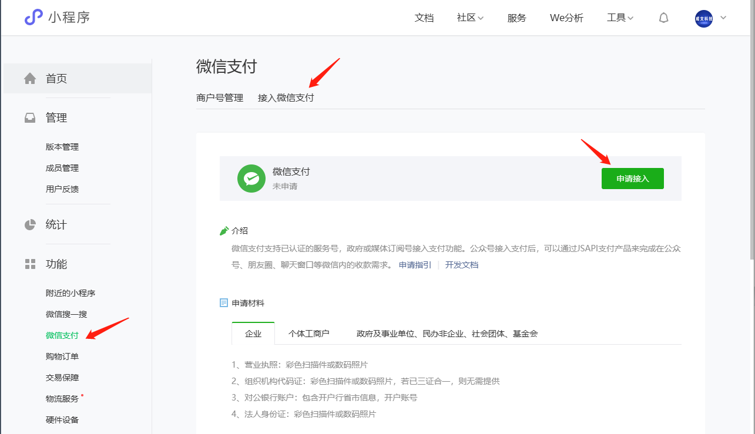Open the 开发文档 link

pos(462,265)
